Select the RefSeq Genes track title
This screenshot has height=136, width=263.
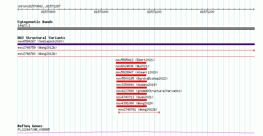coord(30,126)
